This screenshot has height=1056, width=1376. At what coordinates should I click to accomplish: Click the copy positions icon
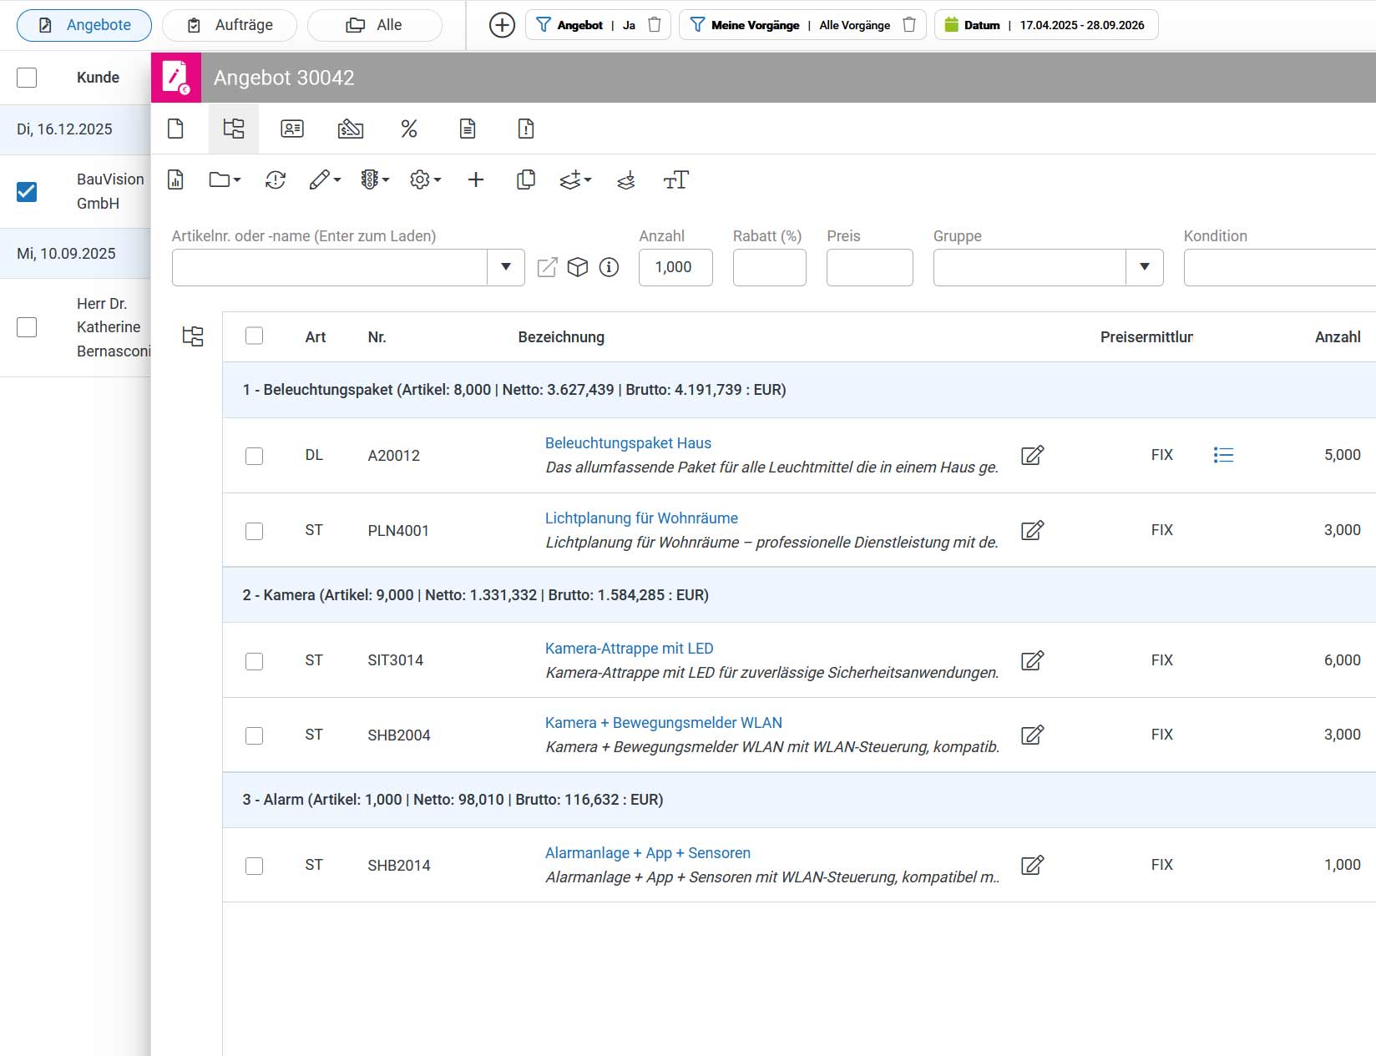(526, 179)
